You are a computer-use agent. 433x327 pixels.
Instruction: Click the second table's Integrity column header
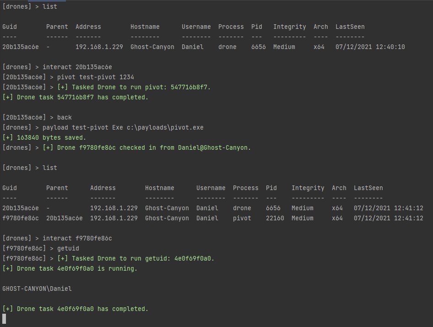point(308,188)
